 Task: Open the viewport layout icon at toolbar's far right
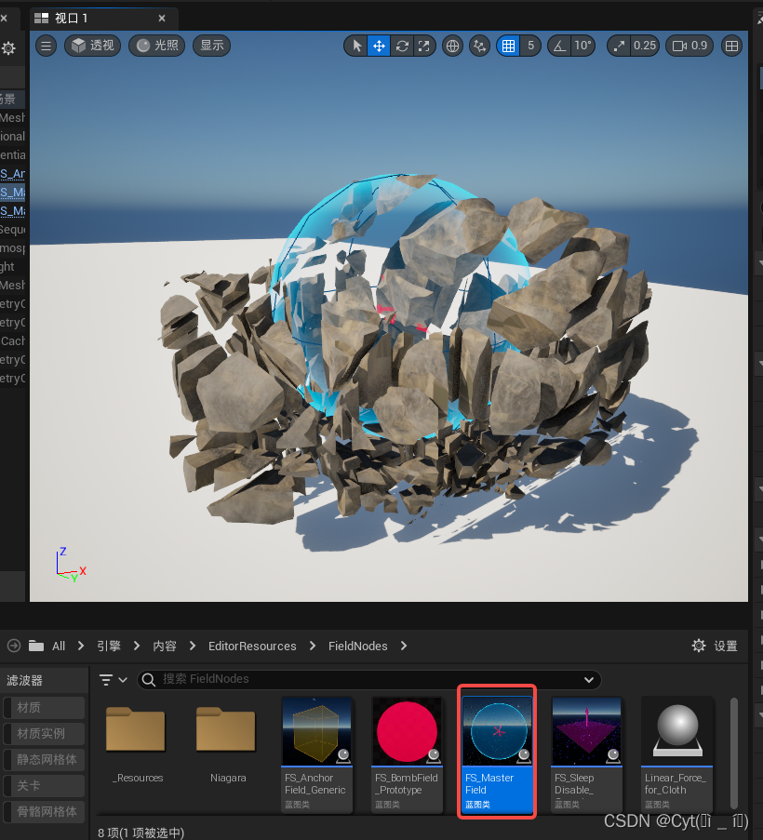tap(731, 46)
